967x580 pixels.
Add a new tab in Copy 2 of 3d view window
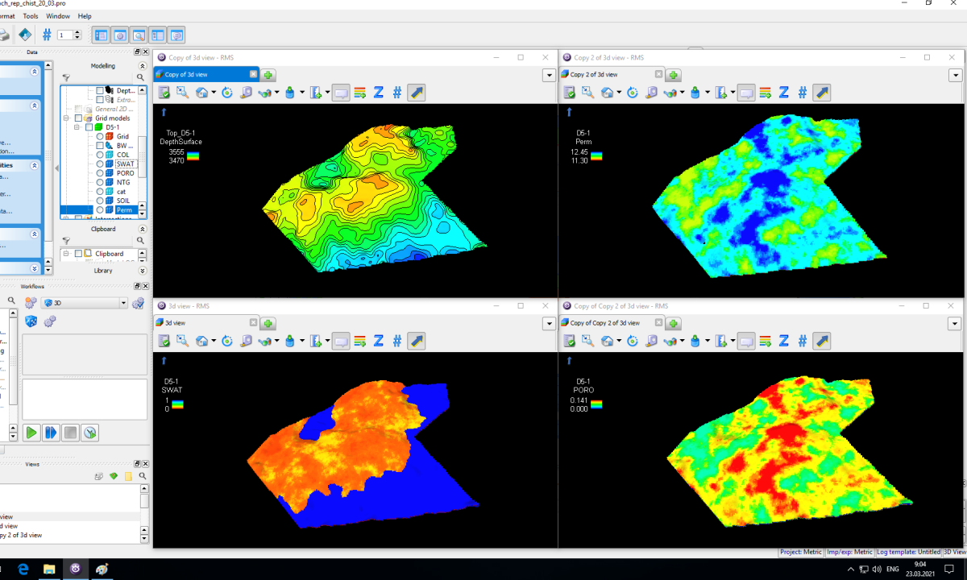point(674,75)
